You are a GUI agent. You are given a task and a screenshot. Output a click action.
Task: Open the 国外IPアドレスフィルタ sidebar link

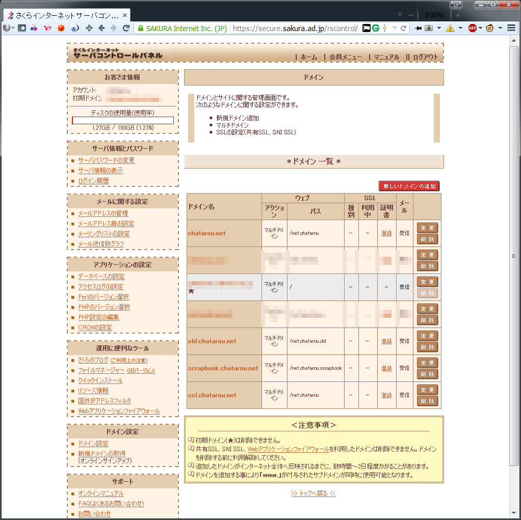pyautogui.click(x=105, y=401)
